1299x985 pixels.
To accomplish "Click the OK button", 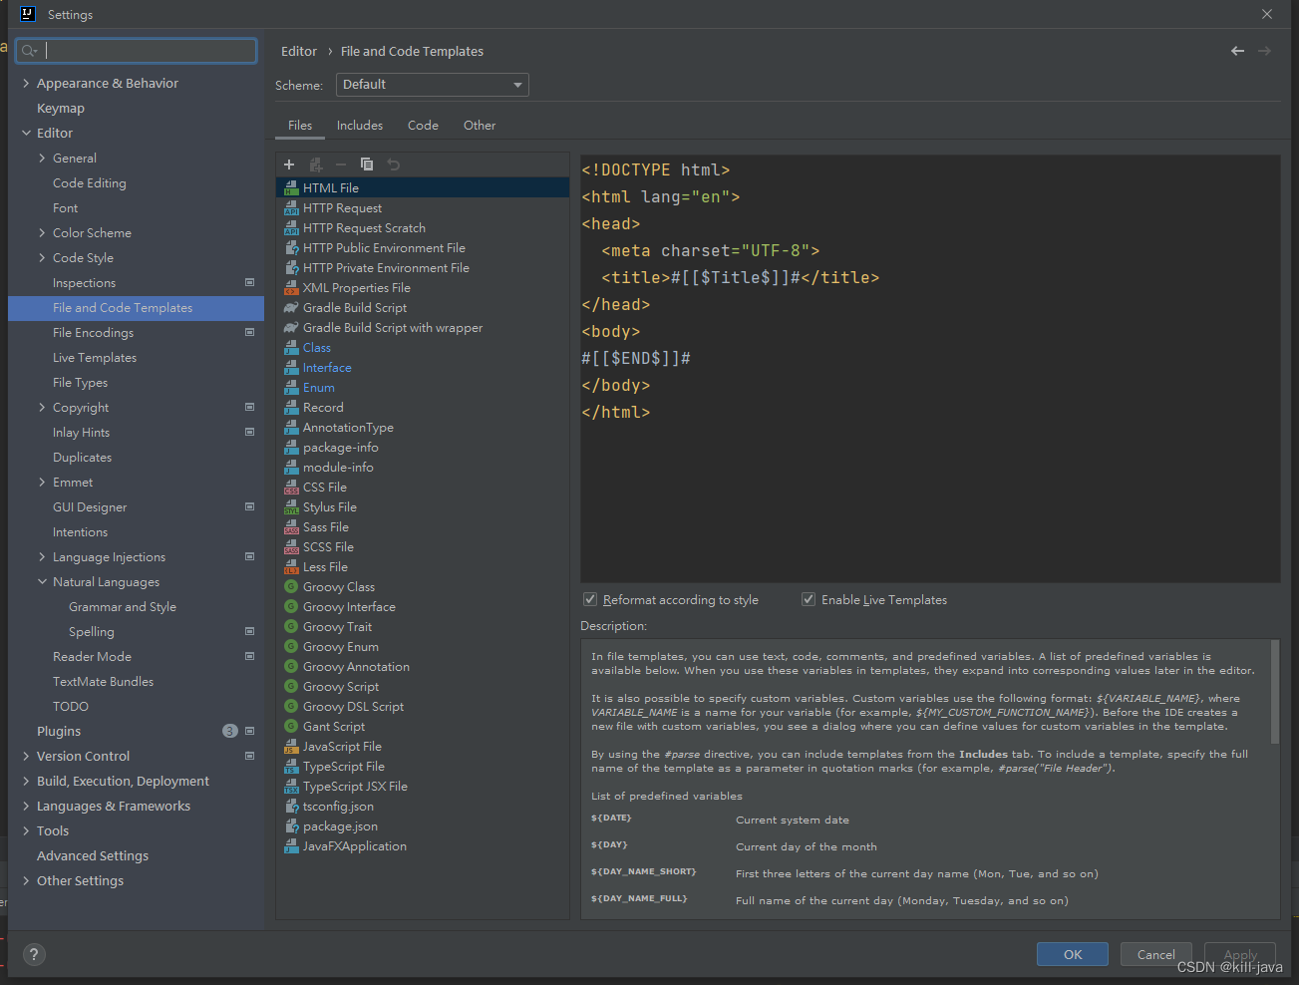I will pyautogui.click(x=1073, y=954).
